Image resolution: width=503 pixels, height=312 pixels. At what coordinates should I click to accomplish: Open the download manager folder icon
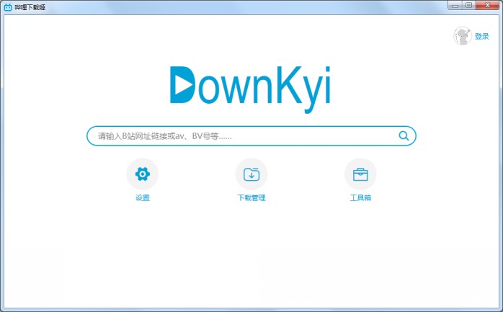[251, 174]
